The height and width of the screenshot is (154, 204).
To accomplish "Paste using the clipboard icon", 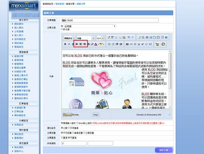I will click(x=124, y=37).
